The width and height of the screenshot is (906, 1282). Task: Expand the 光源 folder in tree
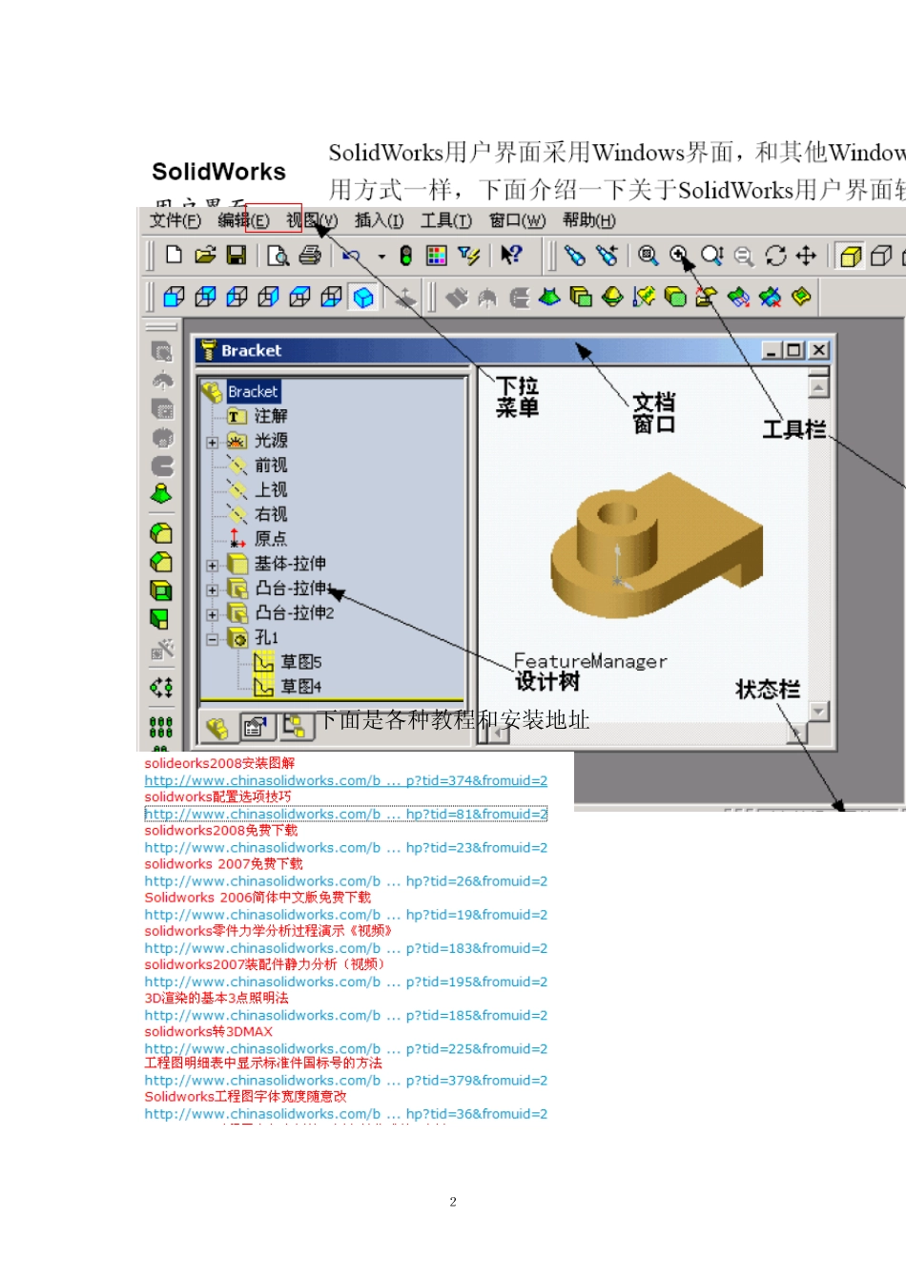point(213,443)
